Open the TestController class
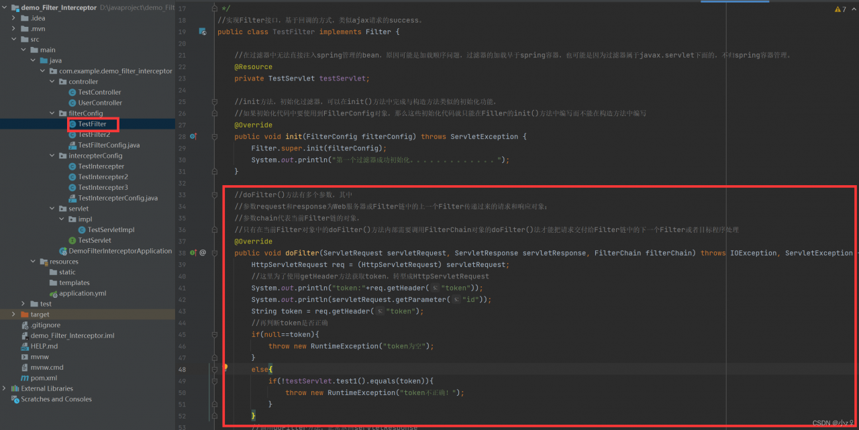The width and height of the screenshot is (859, 430). click(x=99, y=92)
